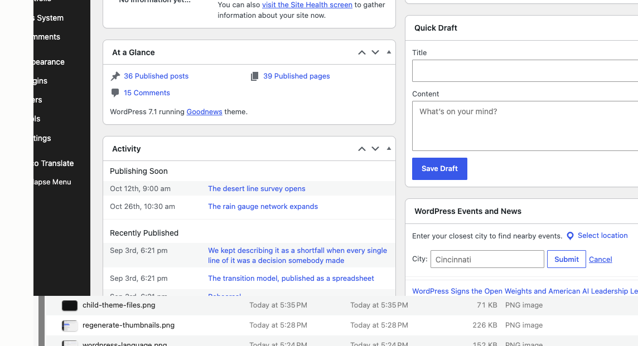Click the 226 KB size cell in Finder
Image resolution: width=638 pixels, height=346 pixels.
click(485, 326)
